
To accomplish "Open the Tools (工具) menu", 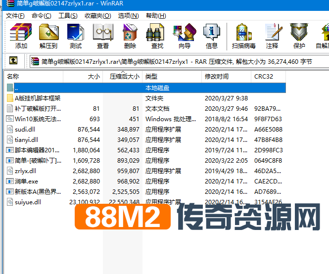I will 68,16.
